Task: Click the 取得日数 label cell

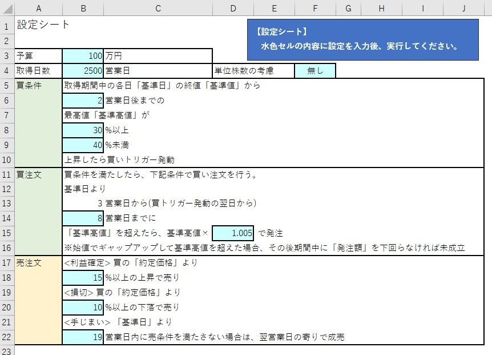Action: [x=39, y=71]
